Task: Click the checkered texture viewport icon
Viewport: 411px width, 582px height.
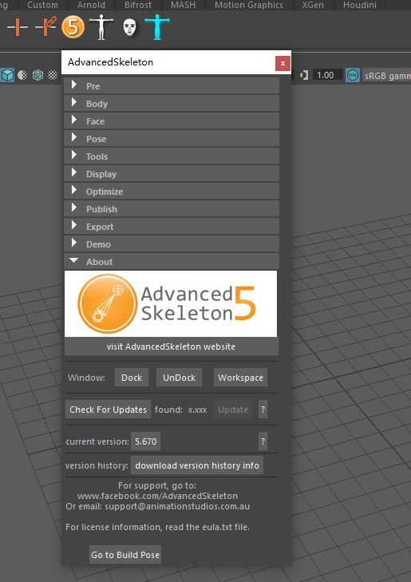Action: pyautogui.click(x=53, y=75)
